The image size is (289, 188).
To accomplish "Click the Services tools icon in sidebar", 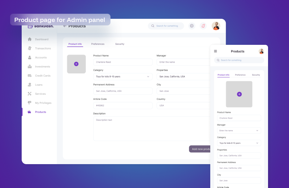I will (x=30, y=94).
